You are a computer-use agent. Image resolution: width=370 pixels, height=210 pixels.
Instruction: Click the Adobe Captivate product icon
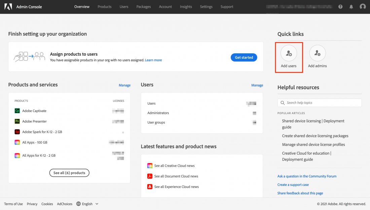point(17,111)
